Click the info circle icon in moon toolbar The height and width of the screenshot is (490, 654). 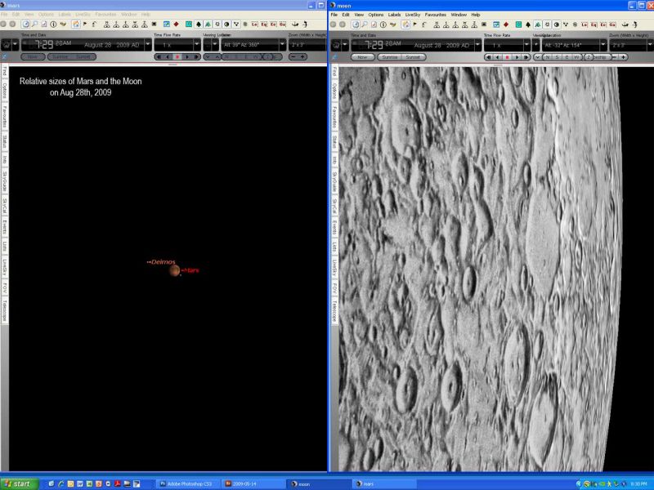tap(383, 24)
